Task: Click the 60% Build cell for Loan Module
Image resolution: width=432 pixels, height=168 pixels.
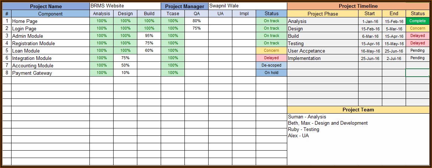Action: coord(149,51)
